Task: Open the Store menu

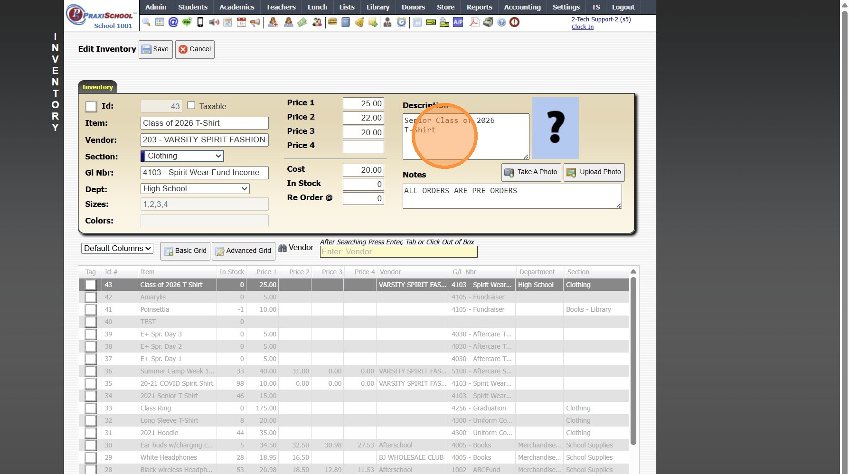Action: 445,7
